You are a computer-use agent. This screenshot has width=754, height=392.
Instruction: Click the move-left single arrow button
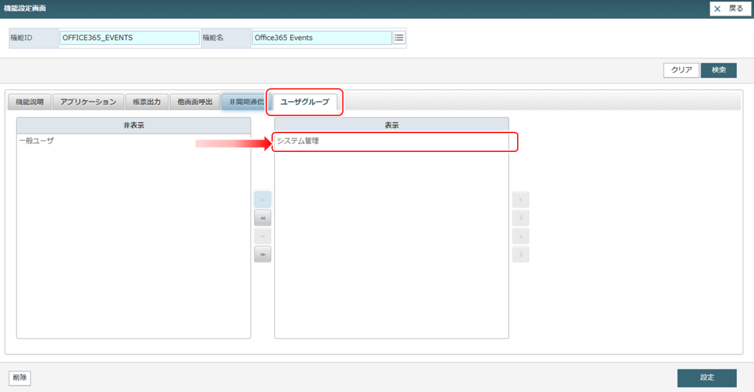[262, 236]
